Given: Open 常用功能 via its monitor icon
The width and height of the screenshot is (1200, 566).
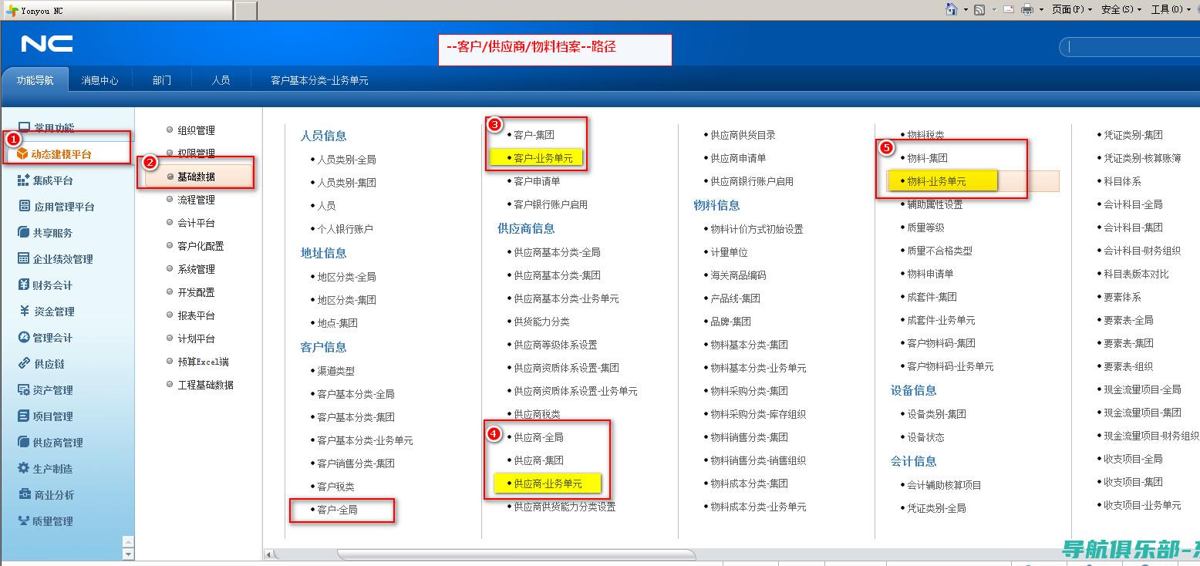Looking at the screenshot, I should click(24, 127).
